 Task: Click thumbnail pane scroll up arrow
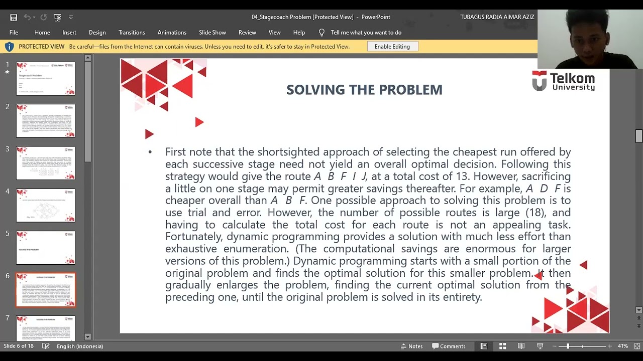pos(87,58)
